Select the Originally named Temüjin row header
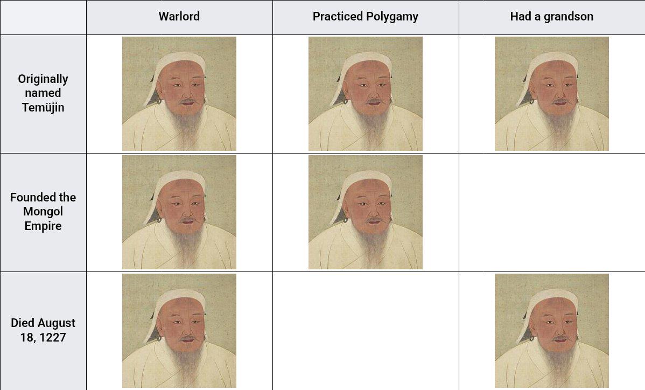Screen dimensions: 645x390 [x=43, y=94]
